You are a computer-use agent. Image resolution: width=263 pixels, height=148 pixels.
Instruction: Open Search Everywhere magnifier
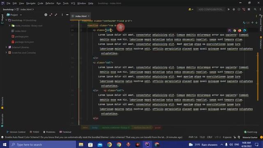(x=255, y=9)
